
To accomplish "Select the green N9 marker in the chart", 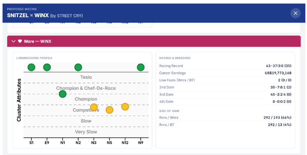I will (140, 67).
